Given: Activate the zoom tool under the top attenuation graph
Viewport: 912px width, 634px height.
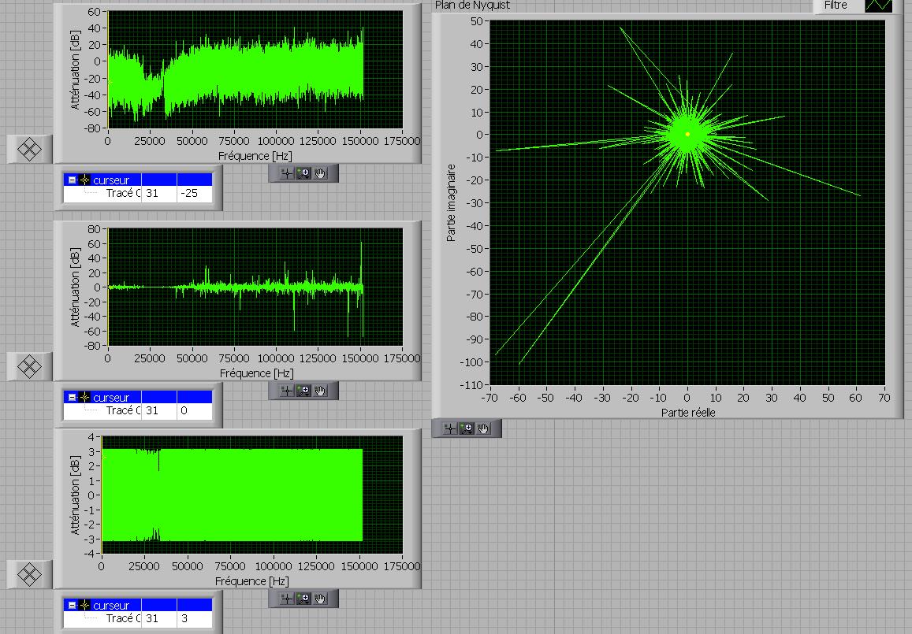Looking at the screenshot, I should point(303,173).
